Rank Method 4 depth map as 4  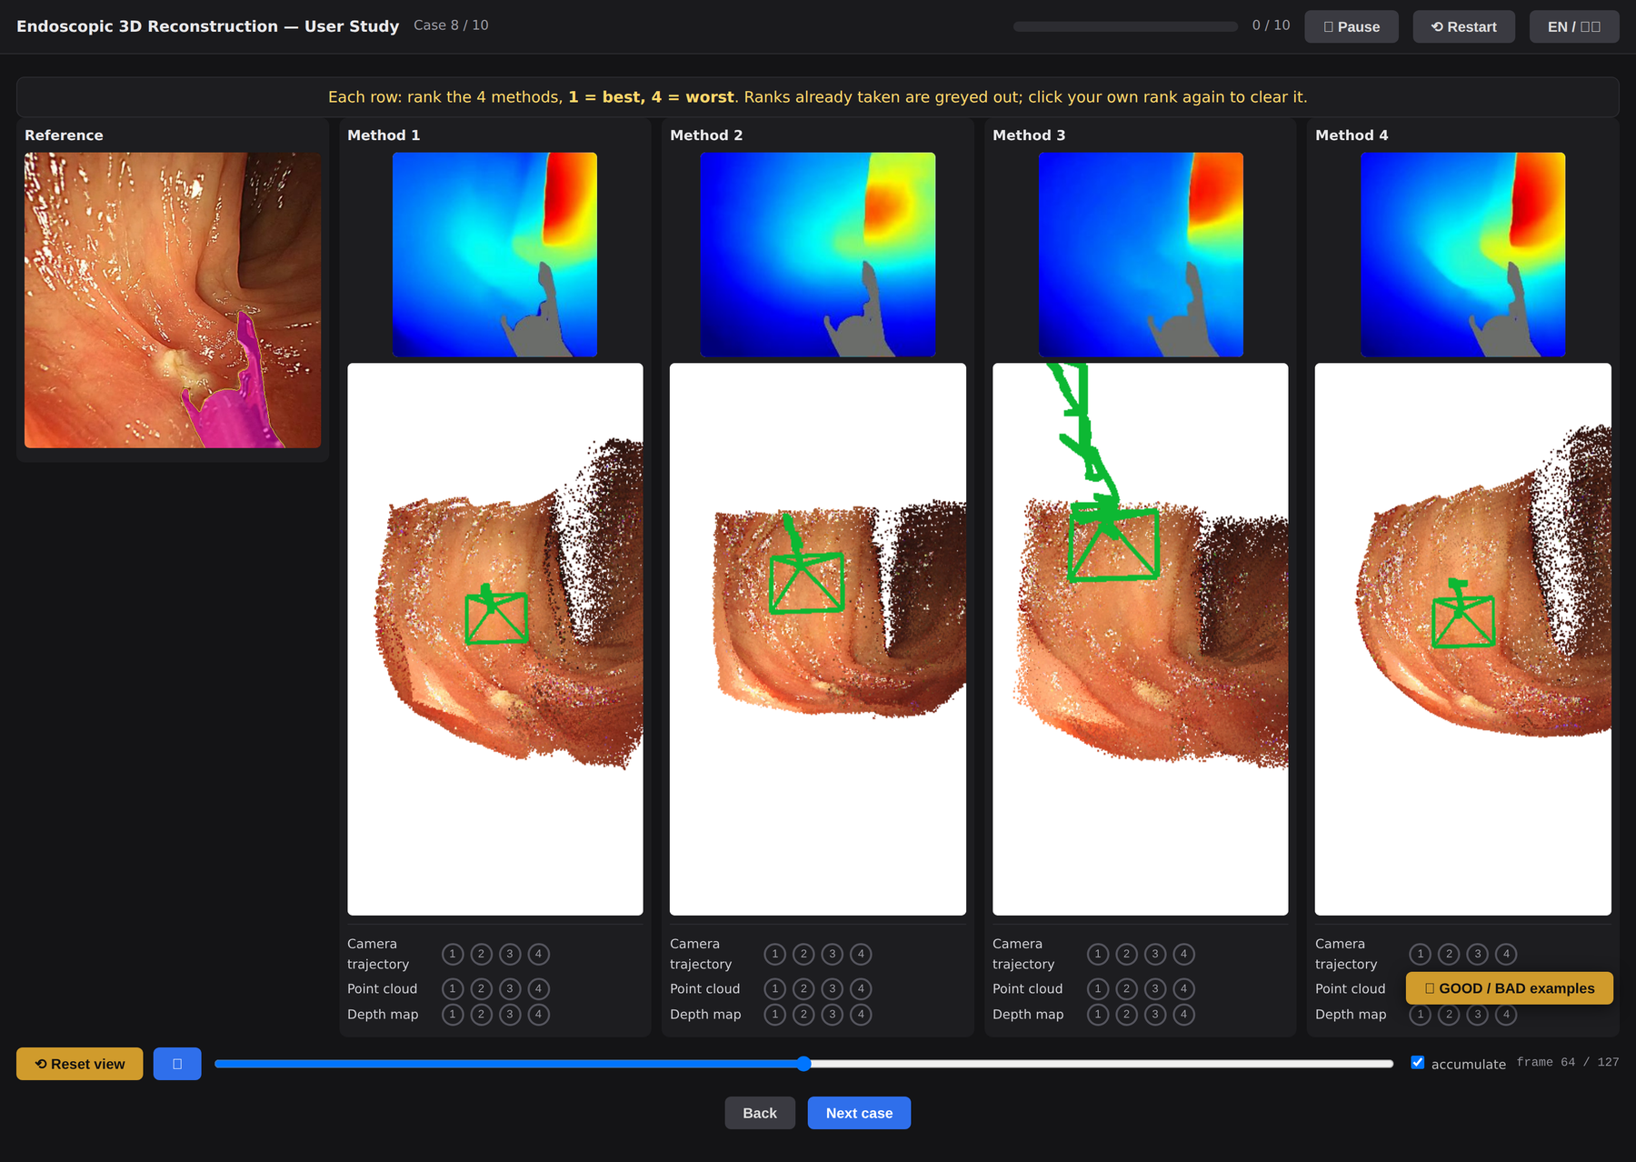click(1506, 1014)
